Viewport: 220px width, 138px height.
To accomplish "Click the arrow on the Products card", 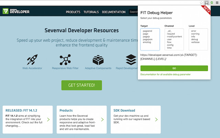I will pos(102,120).
